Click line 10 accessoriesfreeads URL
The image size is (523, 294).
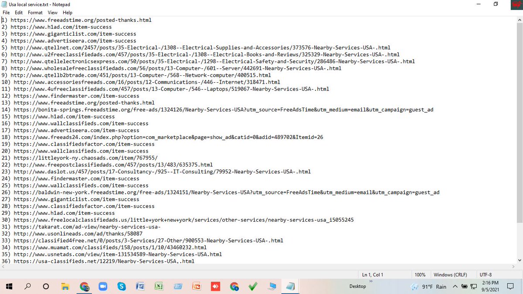click(147, 82)
